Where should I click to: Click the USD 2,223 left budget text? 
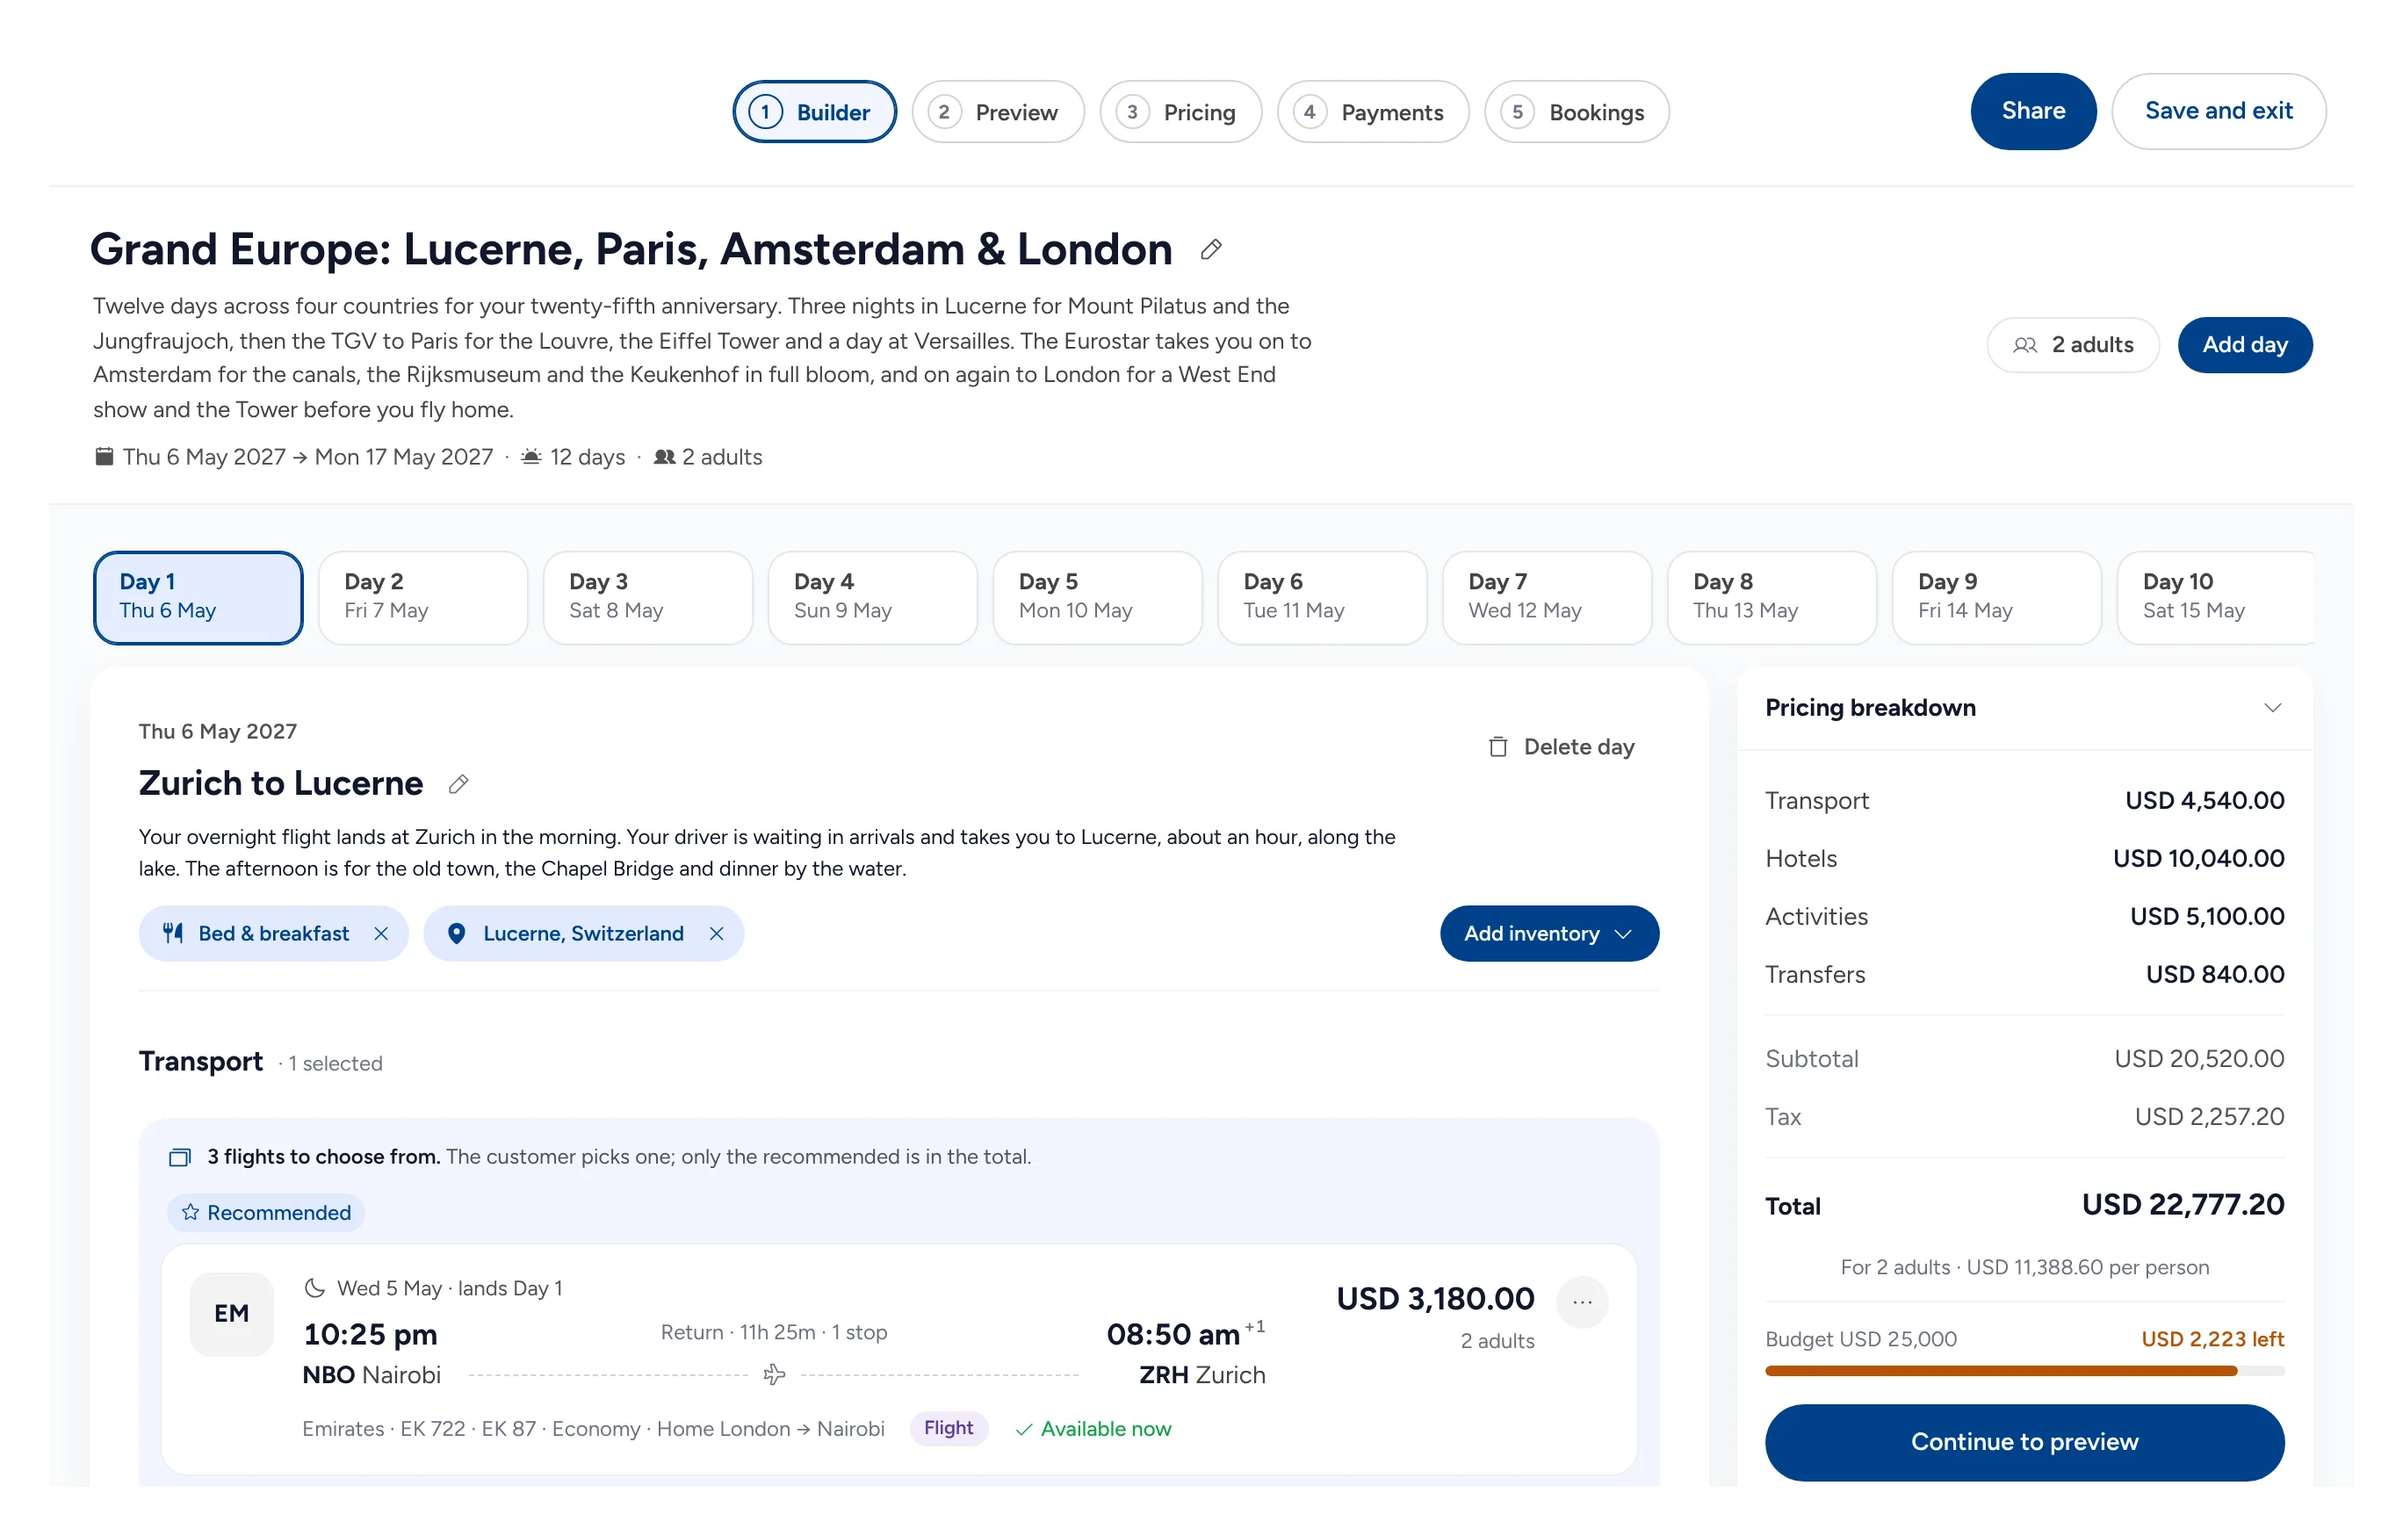tap(2212, 1339)
